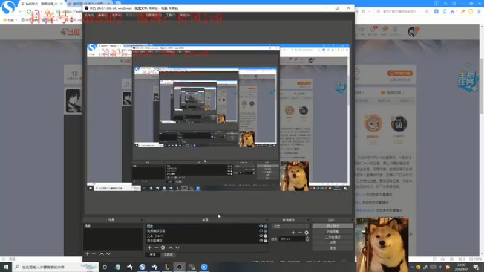Open the View (查看) menu in OBS
This screenshot has width=484, height=272.
[117, 15]
